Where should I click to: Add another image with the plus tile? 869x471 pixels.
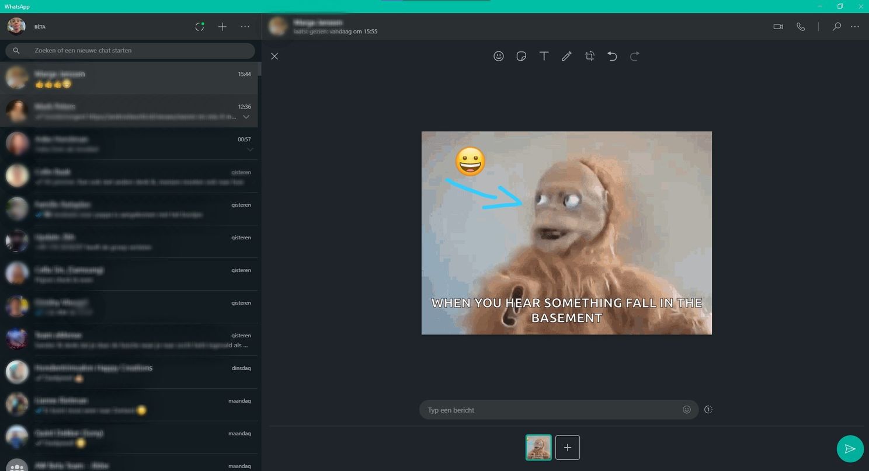(568, 448)
